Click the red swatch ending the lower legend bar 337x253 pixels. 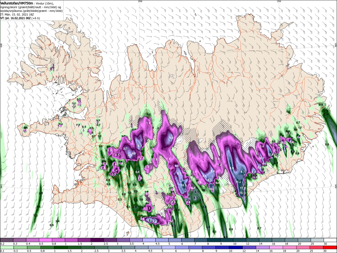pyautogui.click(x=330, y=247)
